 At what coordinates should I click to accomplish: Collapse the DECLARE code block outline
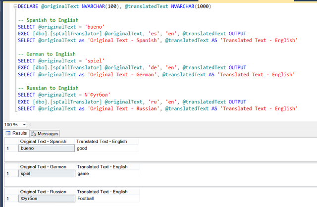tap(15, 6)
